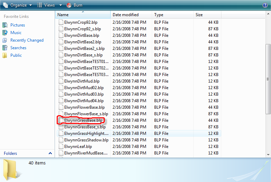Image resolution: width=271 pixels, height=182 pixels.
Task: Select file ElwynnDirtBase2_s.blp
Action: pos(84,49)
